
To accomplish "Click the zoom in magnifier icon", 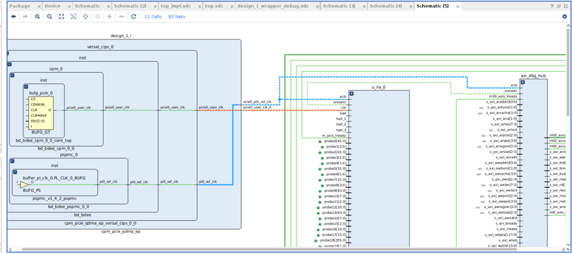I will (38, 17).
